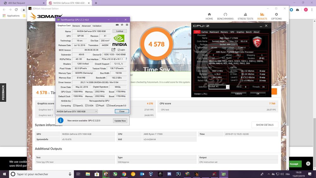The height and width of the screenshot is (178, 316).
Task: Click the Bus Interface question mark
Action: (126, 59)
